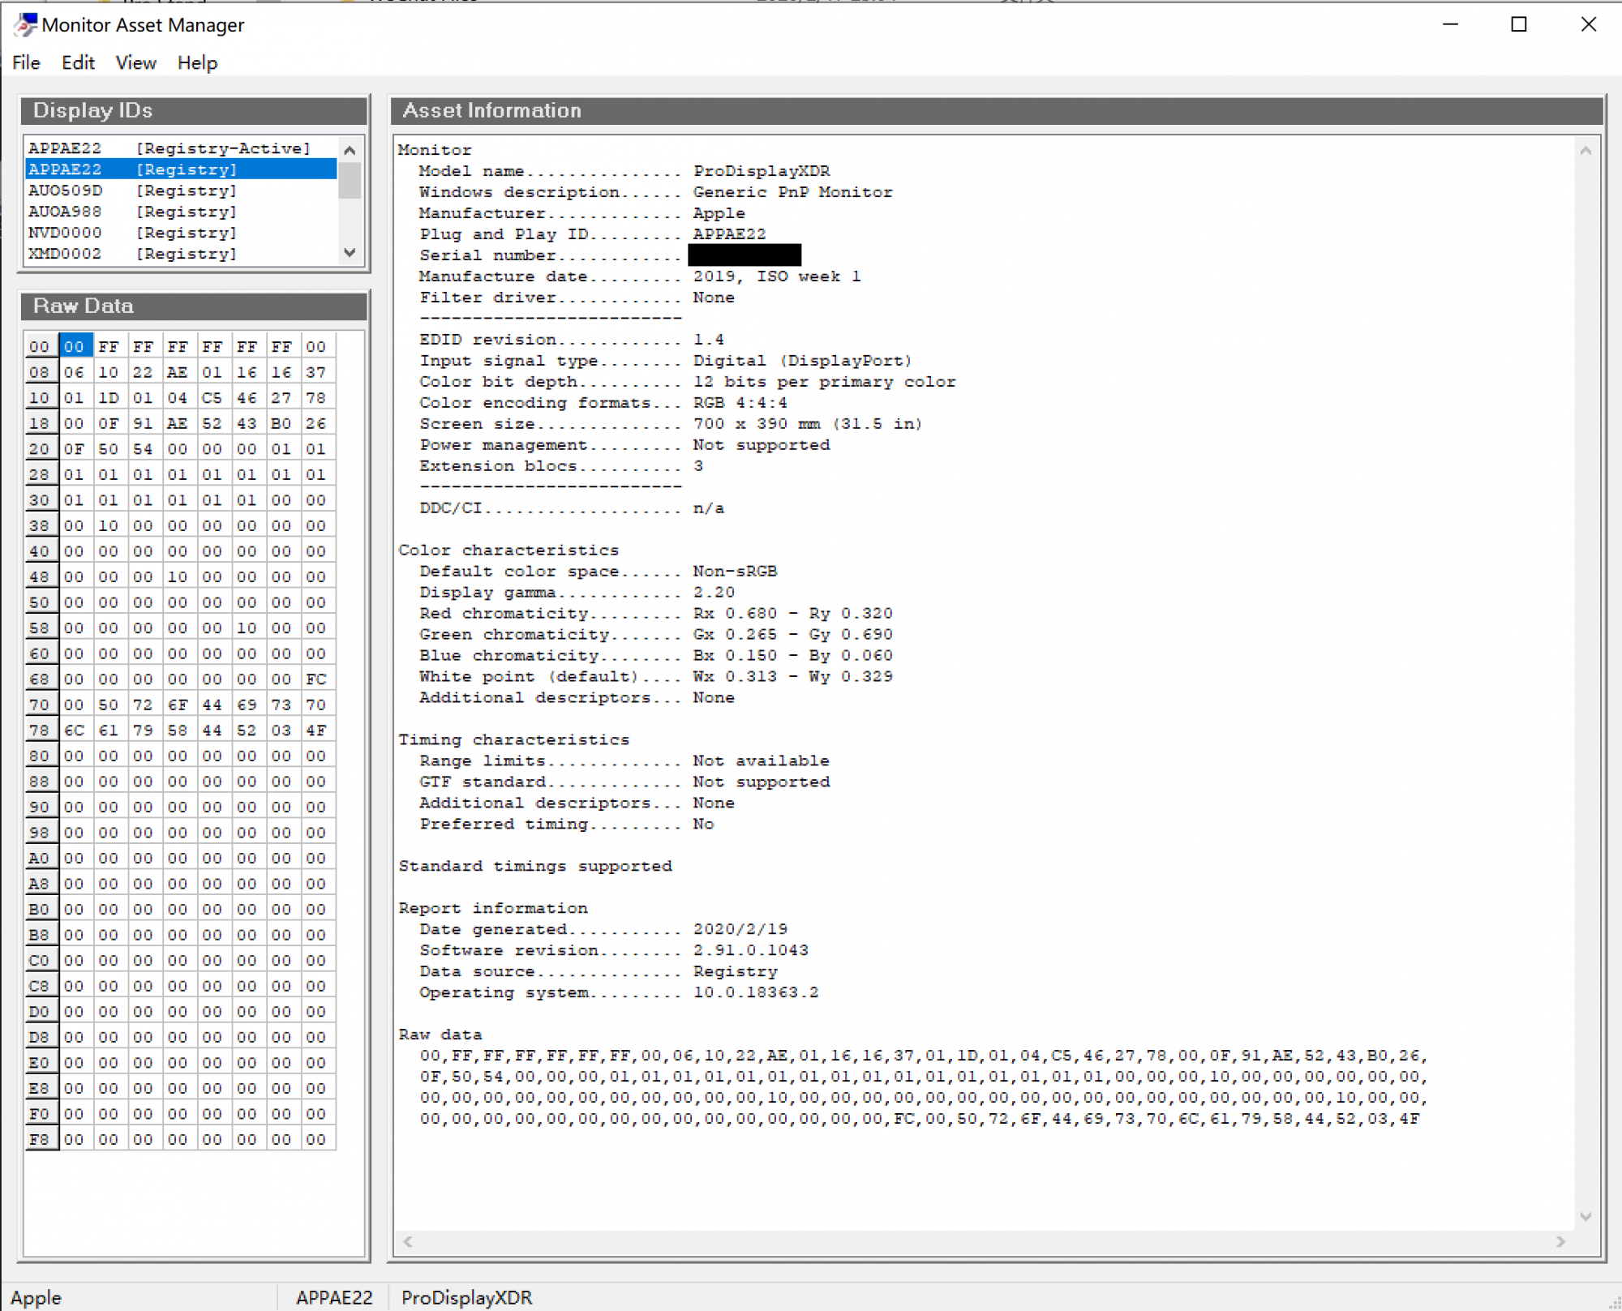1622x1311 pixels.
Task: Click the FC byte in Raw Data row 68
Action: [x=316, y=679]
